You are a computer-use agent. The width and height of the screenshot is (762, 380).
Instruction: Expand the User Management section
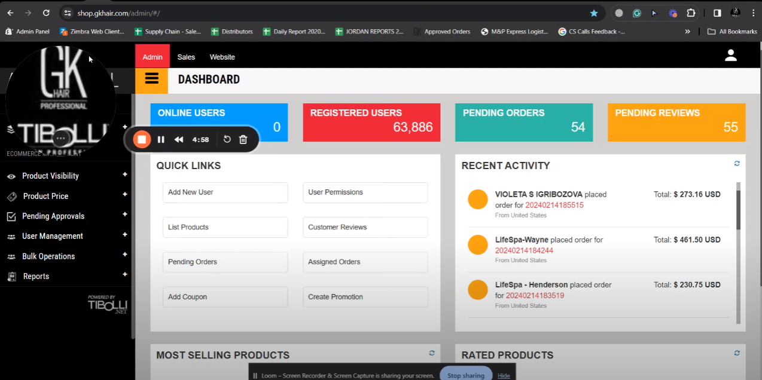click(125, 235)
